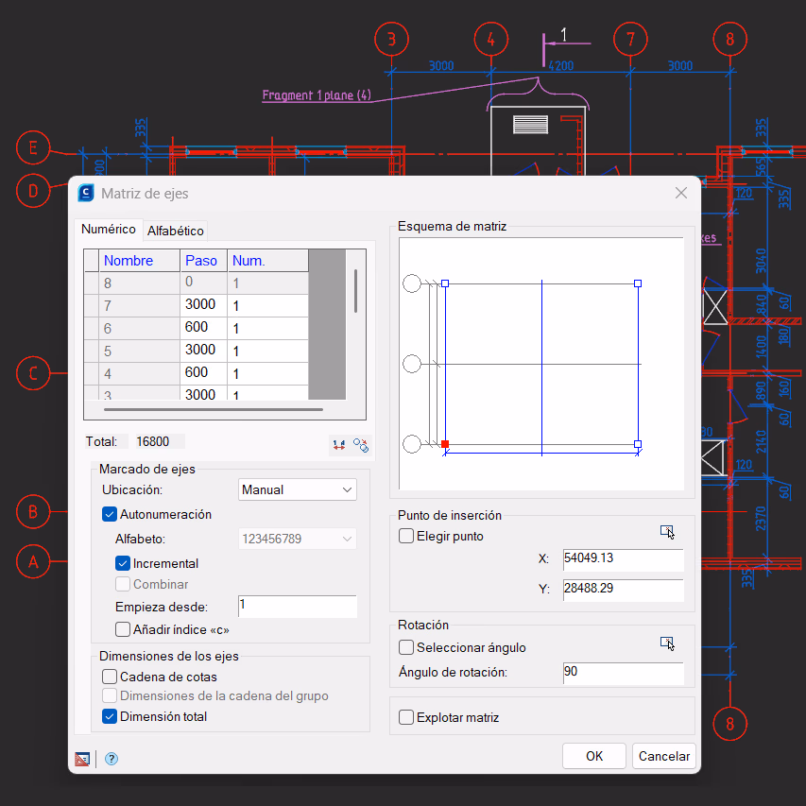Click the Empieza desde input field
Screen dimensions: 806x806
tap(297, 607)
